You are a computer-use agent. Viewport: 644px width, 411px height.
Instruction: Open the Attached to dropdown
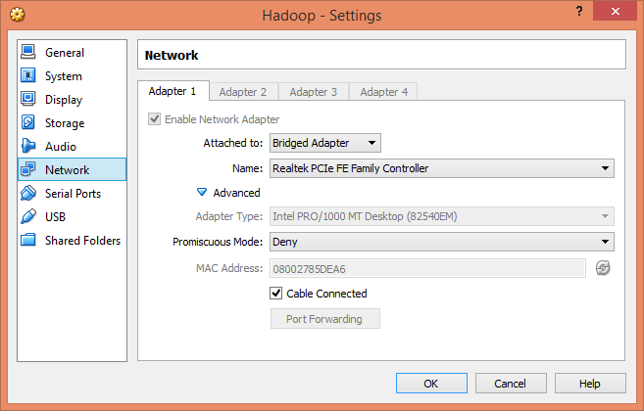[x=325, y=143]
